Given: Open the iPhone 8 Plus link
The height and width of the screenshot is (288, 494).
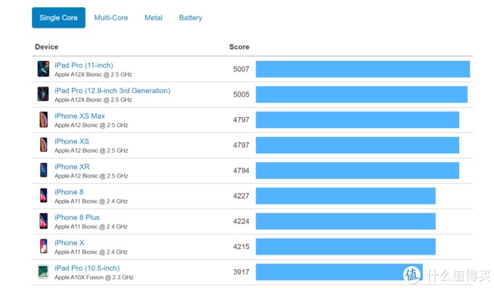Looking at the screenshot, I should 77,217.
